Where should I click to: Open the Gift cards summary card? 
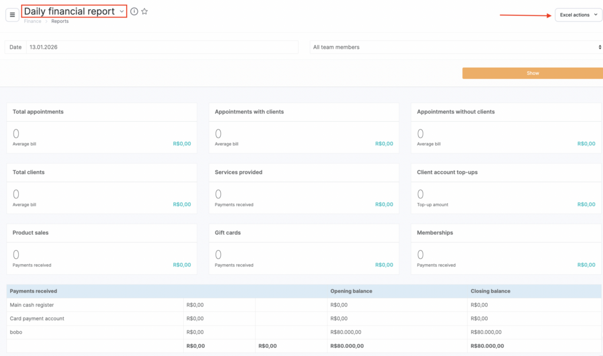(x=303, y=249)
